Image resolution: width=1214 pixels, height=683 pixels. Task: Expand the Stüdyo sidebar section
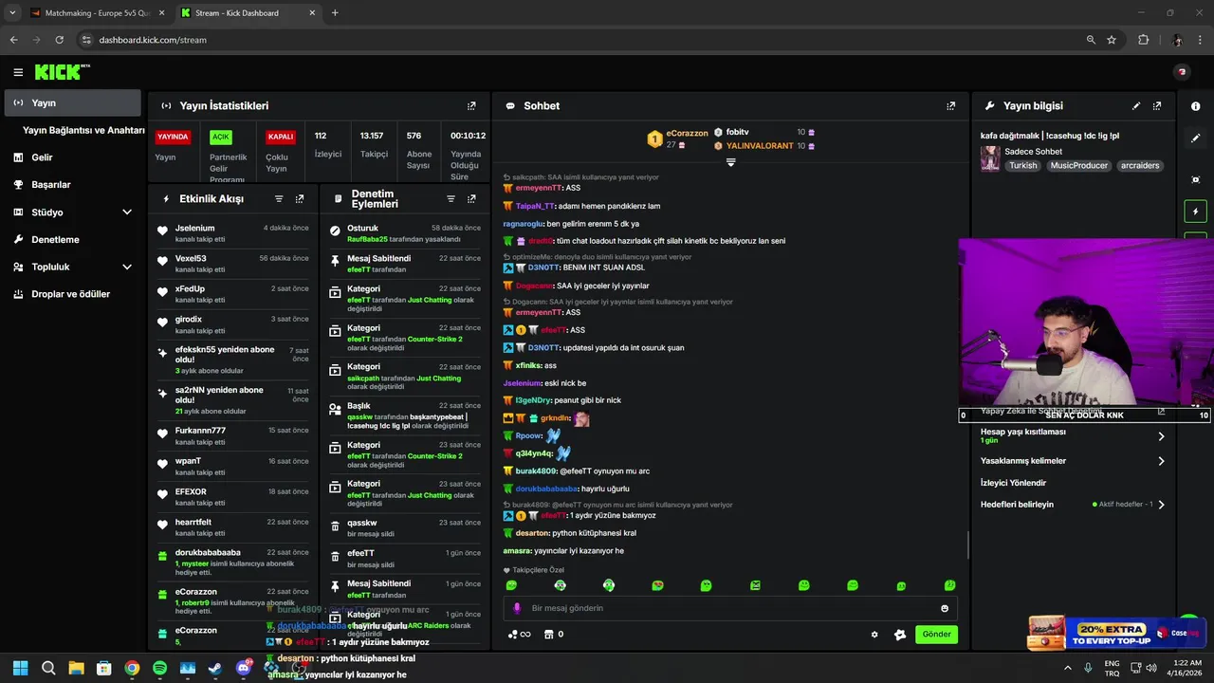tap(127, 212)
